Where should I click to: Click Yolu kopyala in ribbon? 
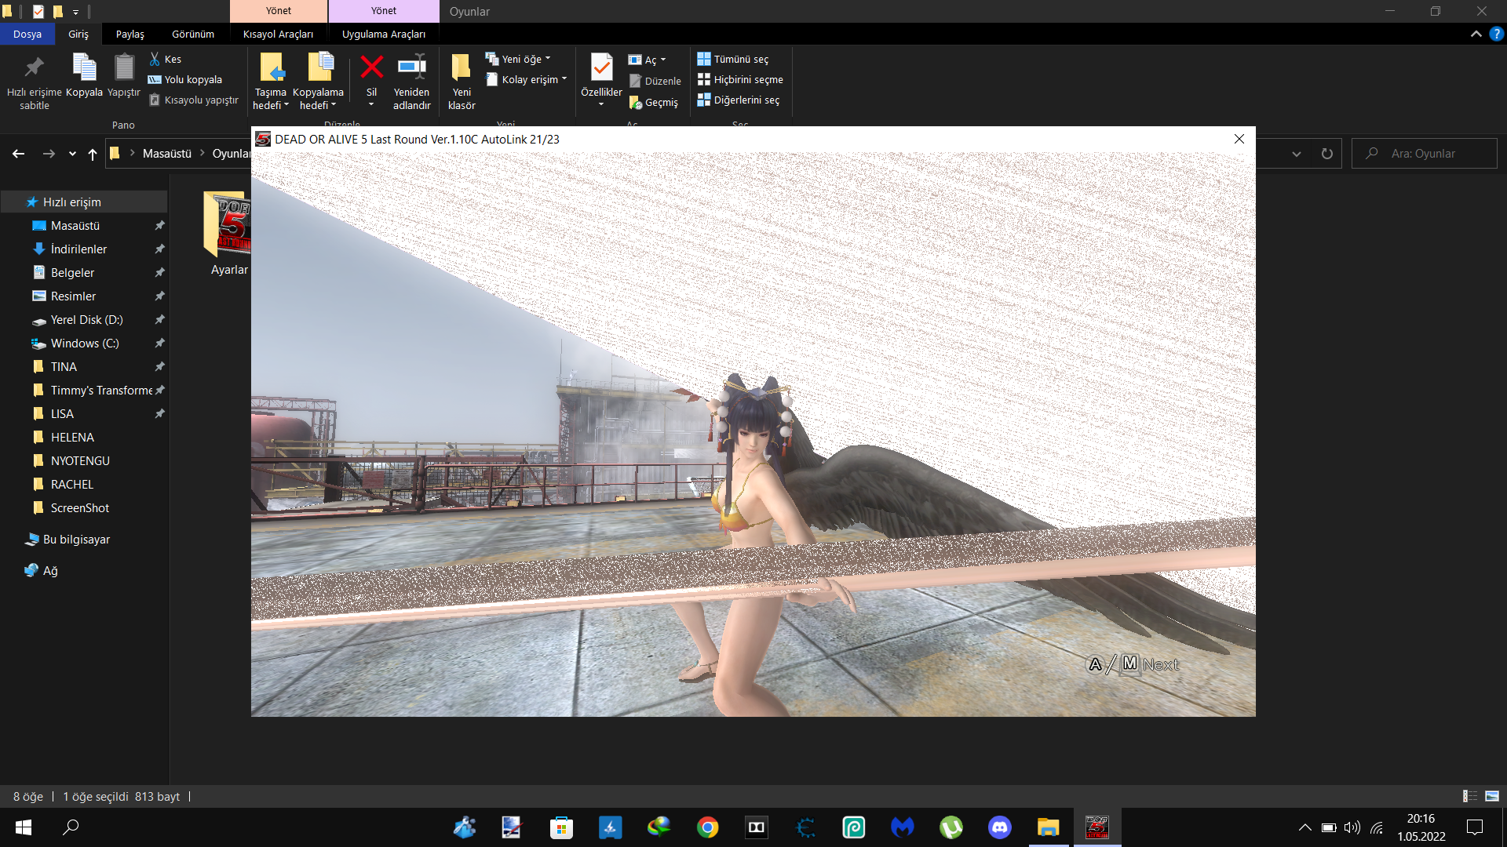tap(185, 79)
